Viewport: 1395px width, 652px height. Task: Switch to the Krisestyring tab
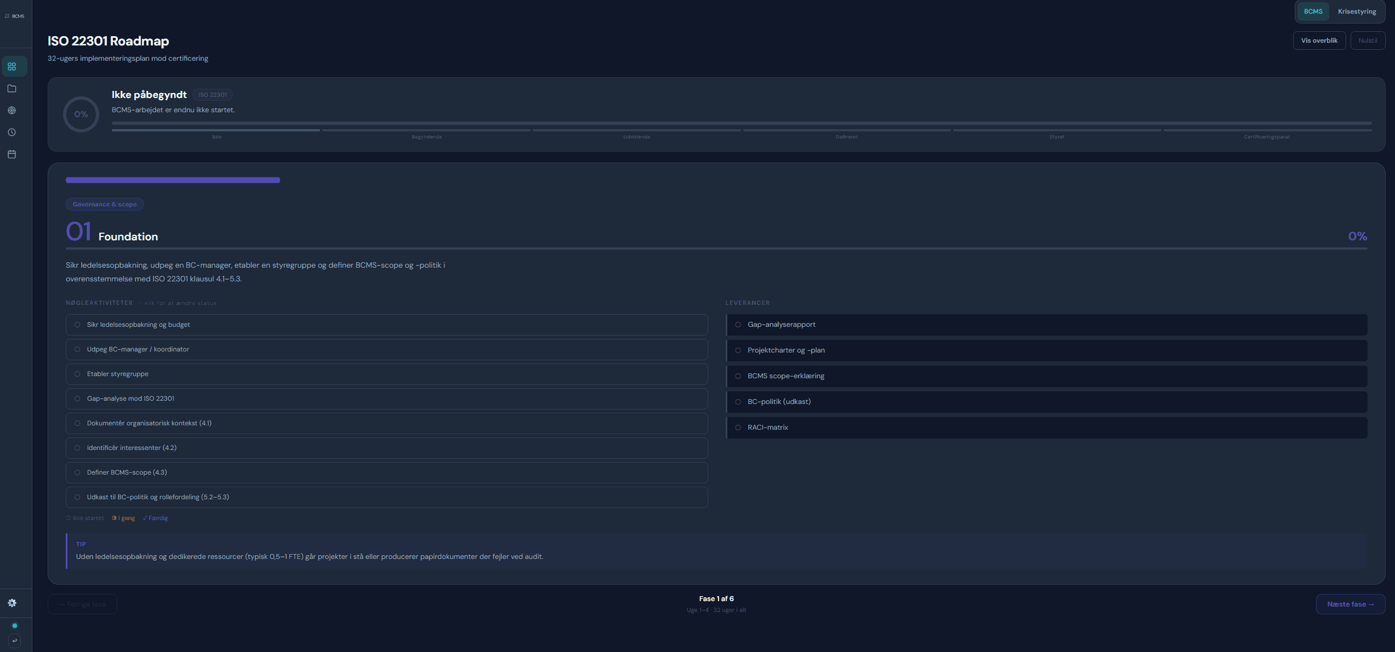1357,11
